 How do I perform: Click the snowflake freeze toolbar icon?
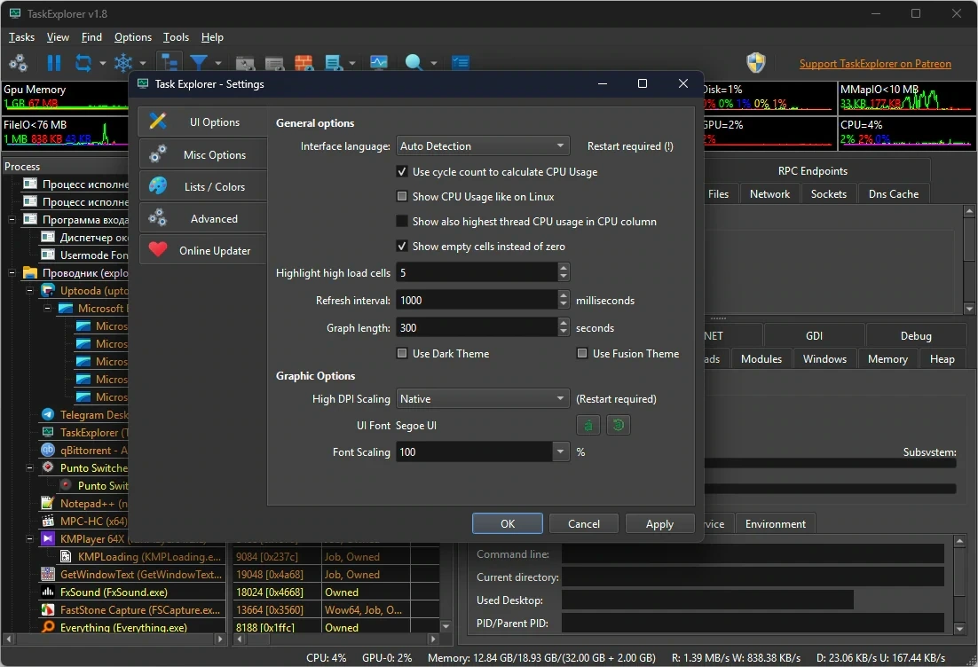point(123,63)
